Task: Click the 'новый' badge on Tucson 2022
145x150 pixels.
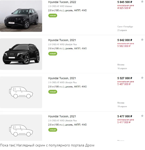Action: pos(53,16)
